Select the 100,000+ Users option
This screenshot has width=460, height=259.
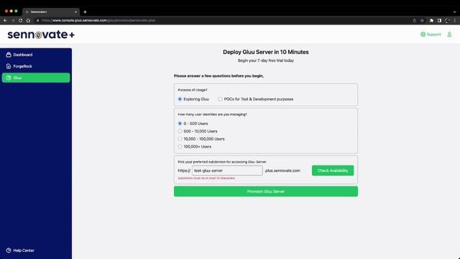180,147
